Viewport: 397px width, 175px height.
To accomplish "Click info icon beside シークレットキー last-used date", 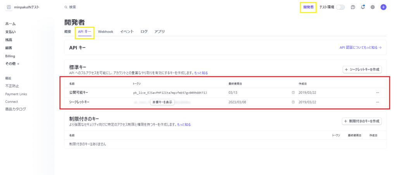I will coord(293,102).
